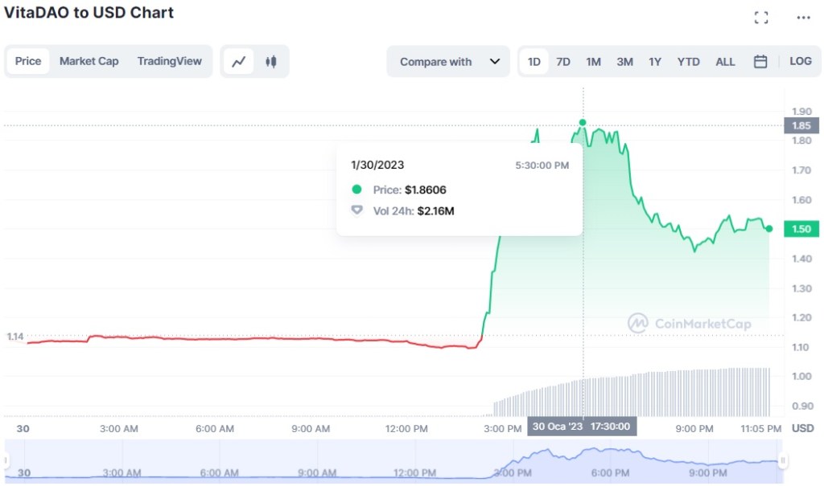Click the 12:00 PM axis label
The image size is (824, 486).
pyautogui.click(x=406, y=429)
